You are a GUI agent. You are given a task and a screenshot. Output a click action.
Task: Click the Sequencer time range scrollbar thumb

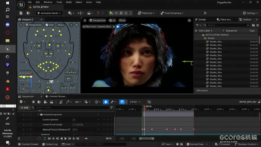point(147,138)
